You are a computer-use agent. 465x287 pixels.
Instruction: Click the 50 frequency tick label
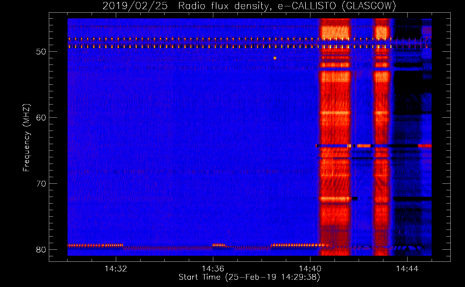click(x=41, y=52)
